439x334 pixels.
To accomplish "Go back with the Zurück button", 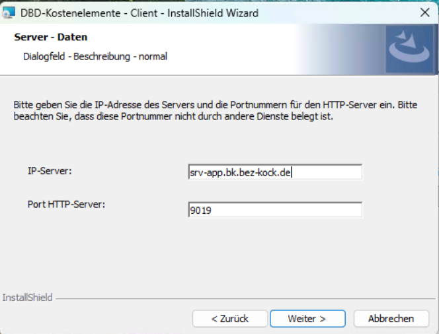I will click(230, 319).
